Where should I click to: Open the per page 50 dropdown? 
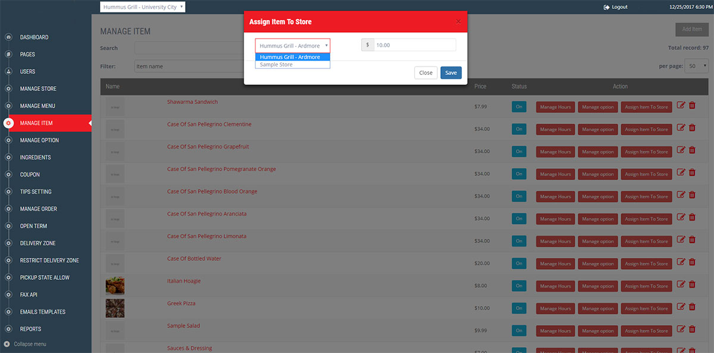coord(697,66)
